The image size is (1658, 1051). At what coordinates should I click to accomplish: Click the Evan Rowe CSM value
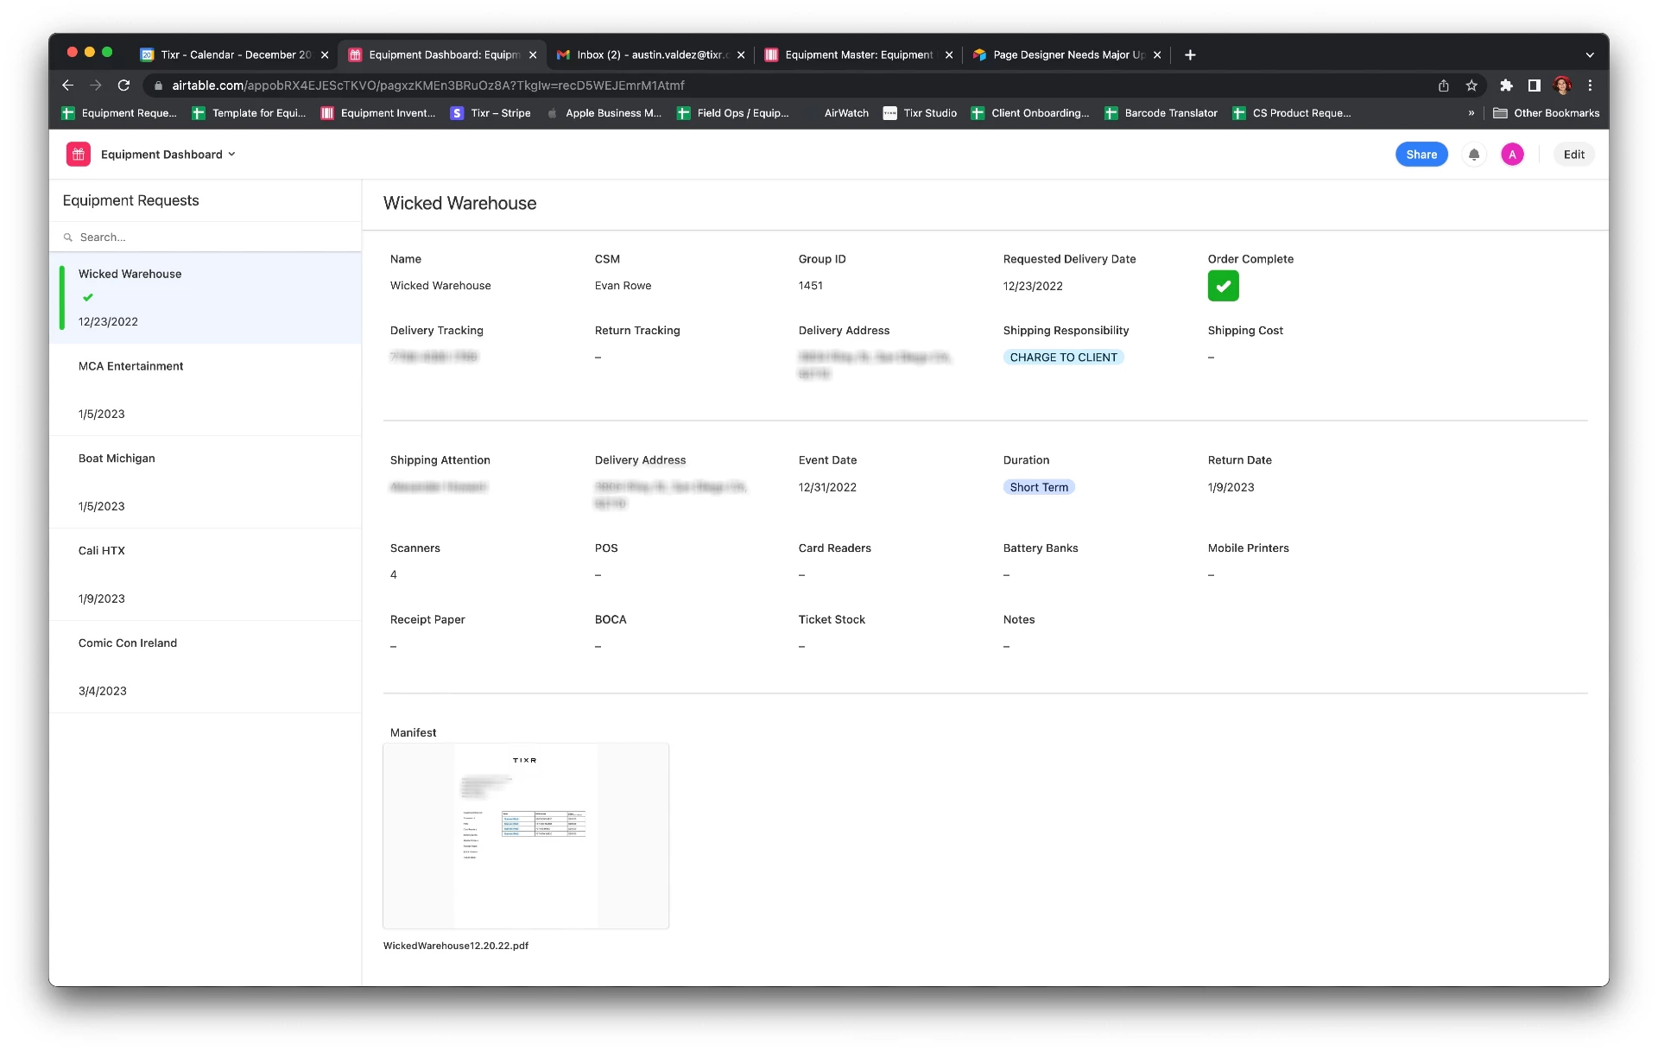[x=623, y=286]
